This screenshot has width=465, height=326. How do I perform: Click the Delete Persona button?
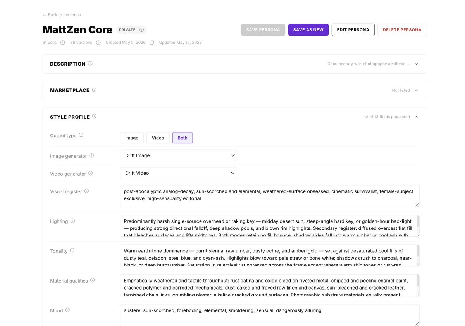pyautogui.click(x=402, y=30)
